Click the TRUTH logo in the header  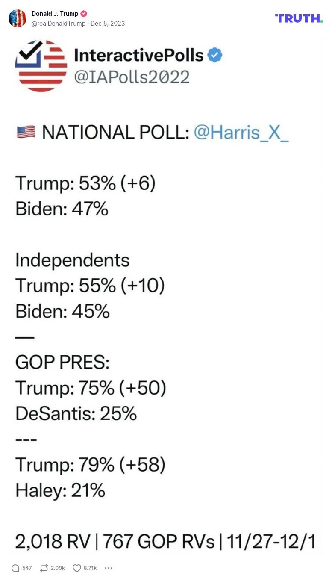(x=299, y=18)
